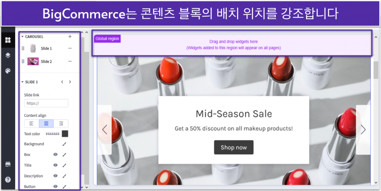Image resolution: width=381 pixels, height=191 pixels.
Task: Collapse the CAROUSEL section
Action: pos(22,37)
